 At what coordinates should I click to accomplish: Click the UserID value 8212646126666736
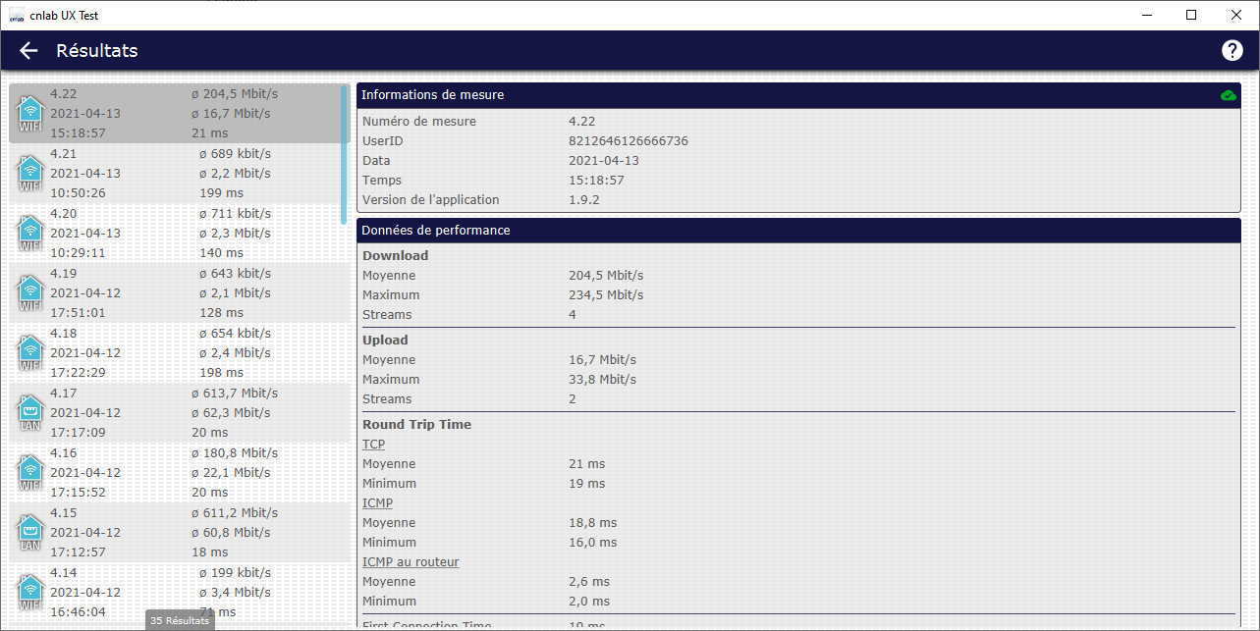629,141
